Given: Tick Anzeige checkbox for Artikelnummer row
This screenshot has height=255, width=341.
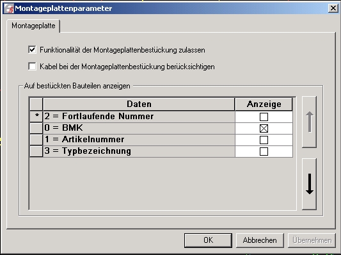Looking at the screenshot, I should [x=264, y=140].
